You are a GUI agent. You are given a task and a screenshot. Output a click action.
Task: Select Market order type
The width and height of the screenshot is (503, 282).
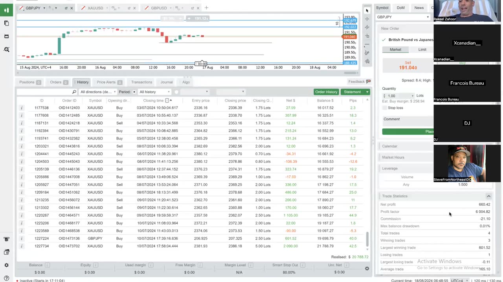395,49
